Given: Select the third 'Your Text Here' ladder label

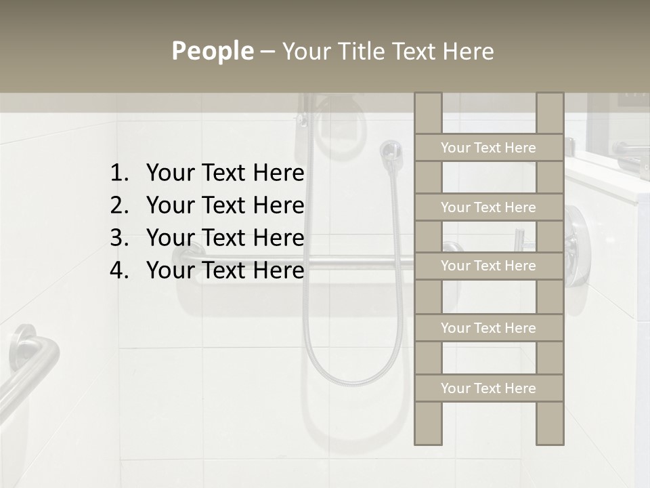Looking at the screenshot, I should click(489, 266).
